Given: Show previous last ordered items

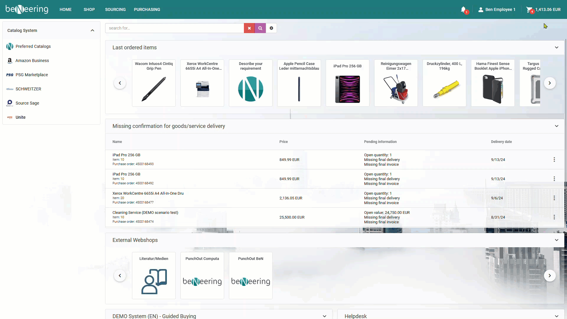Looking at the screenshot, I should coord(120,83).
